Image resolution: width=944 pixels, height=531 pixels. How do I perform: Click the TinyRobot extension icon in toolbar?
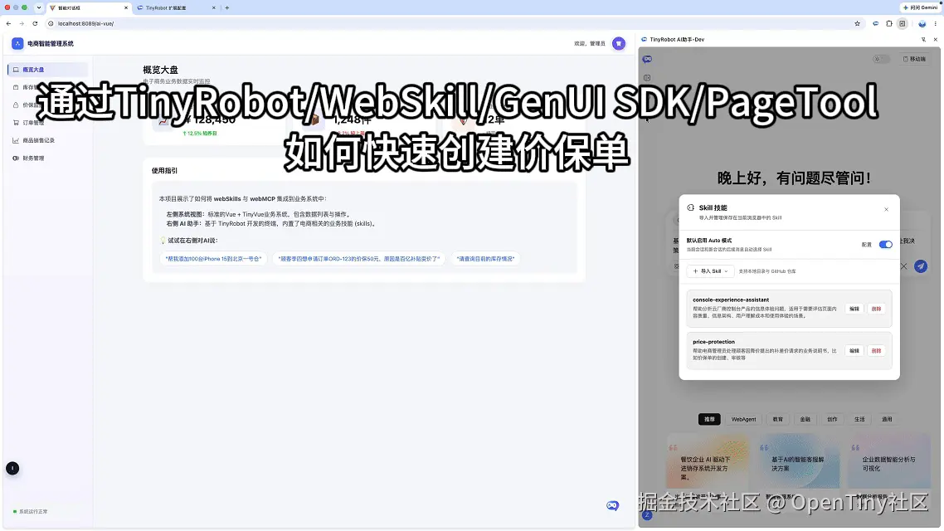[875, 23]
